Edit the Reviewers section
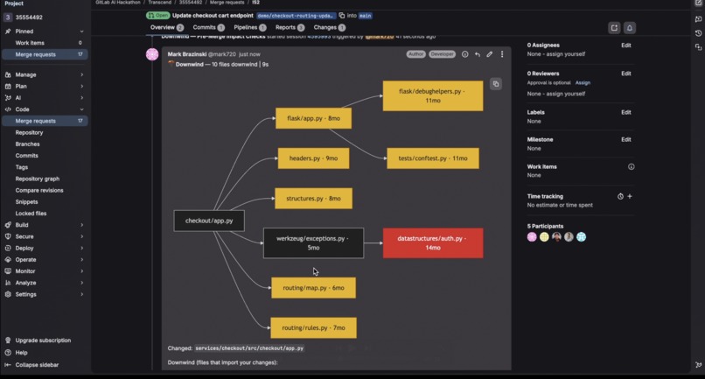 click(x=626, y=74)
